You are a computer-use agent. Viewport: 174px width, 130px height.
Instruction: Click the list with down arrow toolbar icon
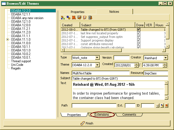tap(90, 18)
